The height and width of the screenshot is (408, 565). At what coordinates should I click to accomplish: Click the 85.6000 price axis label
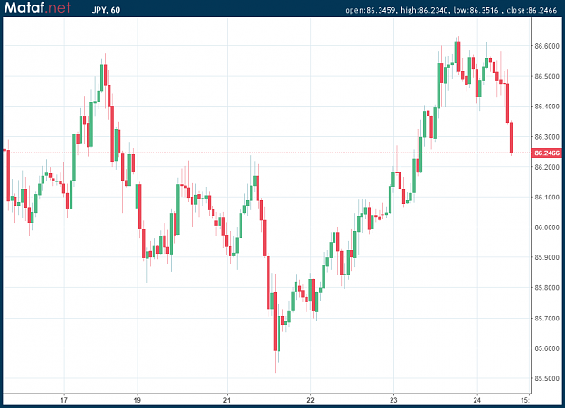tap(547, 348)
